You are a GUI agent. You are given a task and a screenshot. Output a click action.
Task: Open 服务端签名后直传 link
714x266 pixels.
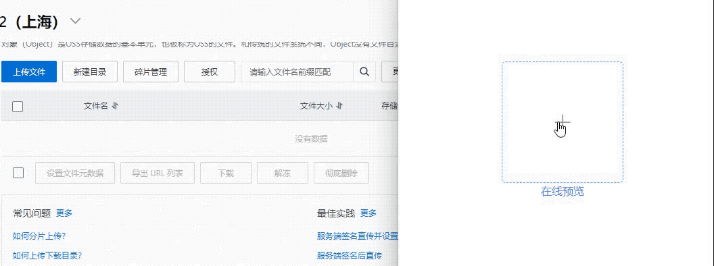[x=350, y=256]
